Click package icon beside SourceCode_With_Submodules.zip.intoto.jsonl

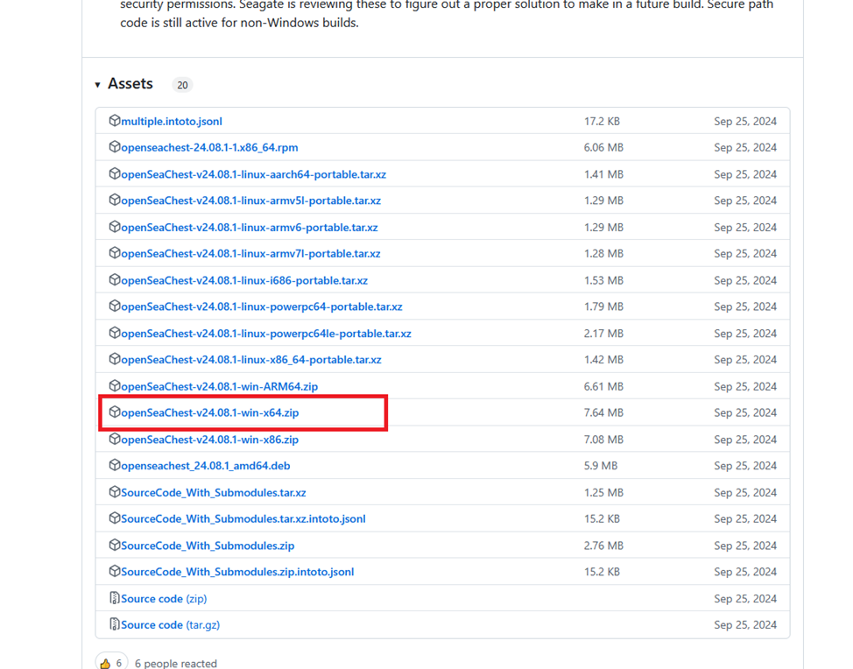tap(114, 571)
